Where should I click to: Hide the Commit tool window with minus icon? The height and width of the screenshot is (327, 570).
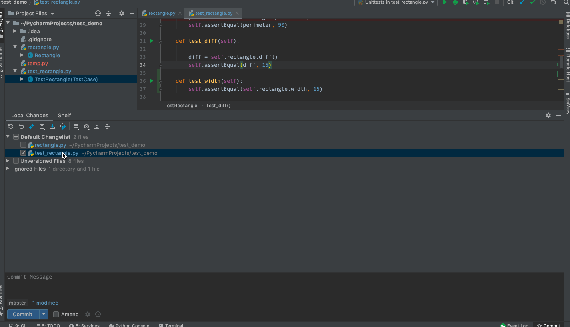tap(558, 115)
